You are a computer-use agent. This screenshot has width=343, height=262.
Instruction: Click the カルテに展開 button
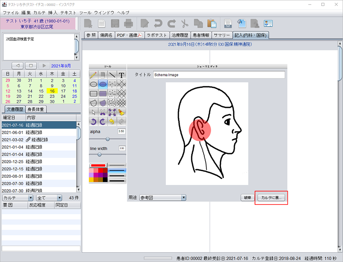click(x=271, y=198)
